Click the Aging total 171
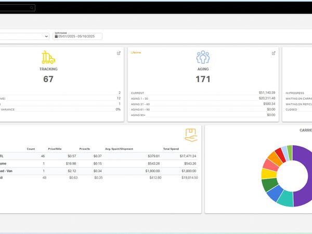The width and height of the screenshot is (312, 234). 203,79
